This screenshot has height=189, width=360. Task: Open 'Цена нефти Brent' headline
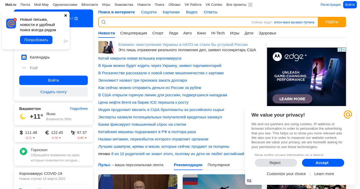(143, 102)
